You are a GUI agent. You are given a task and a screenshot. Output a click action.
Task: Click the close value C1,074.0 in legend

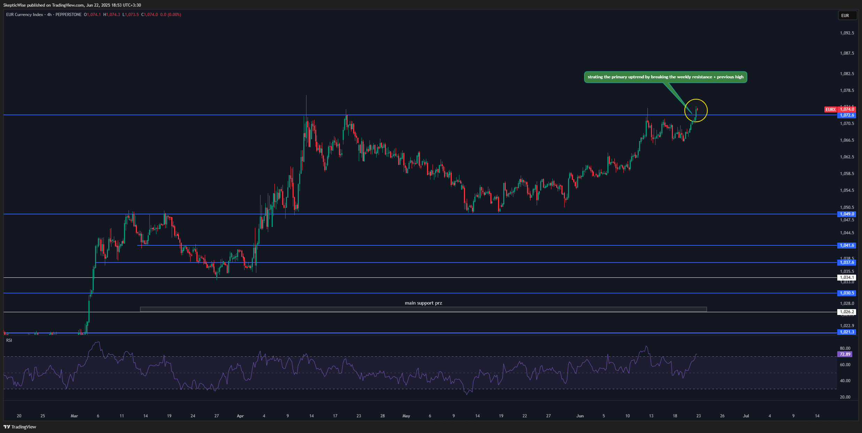point(149,15)
